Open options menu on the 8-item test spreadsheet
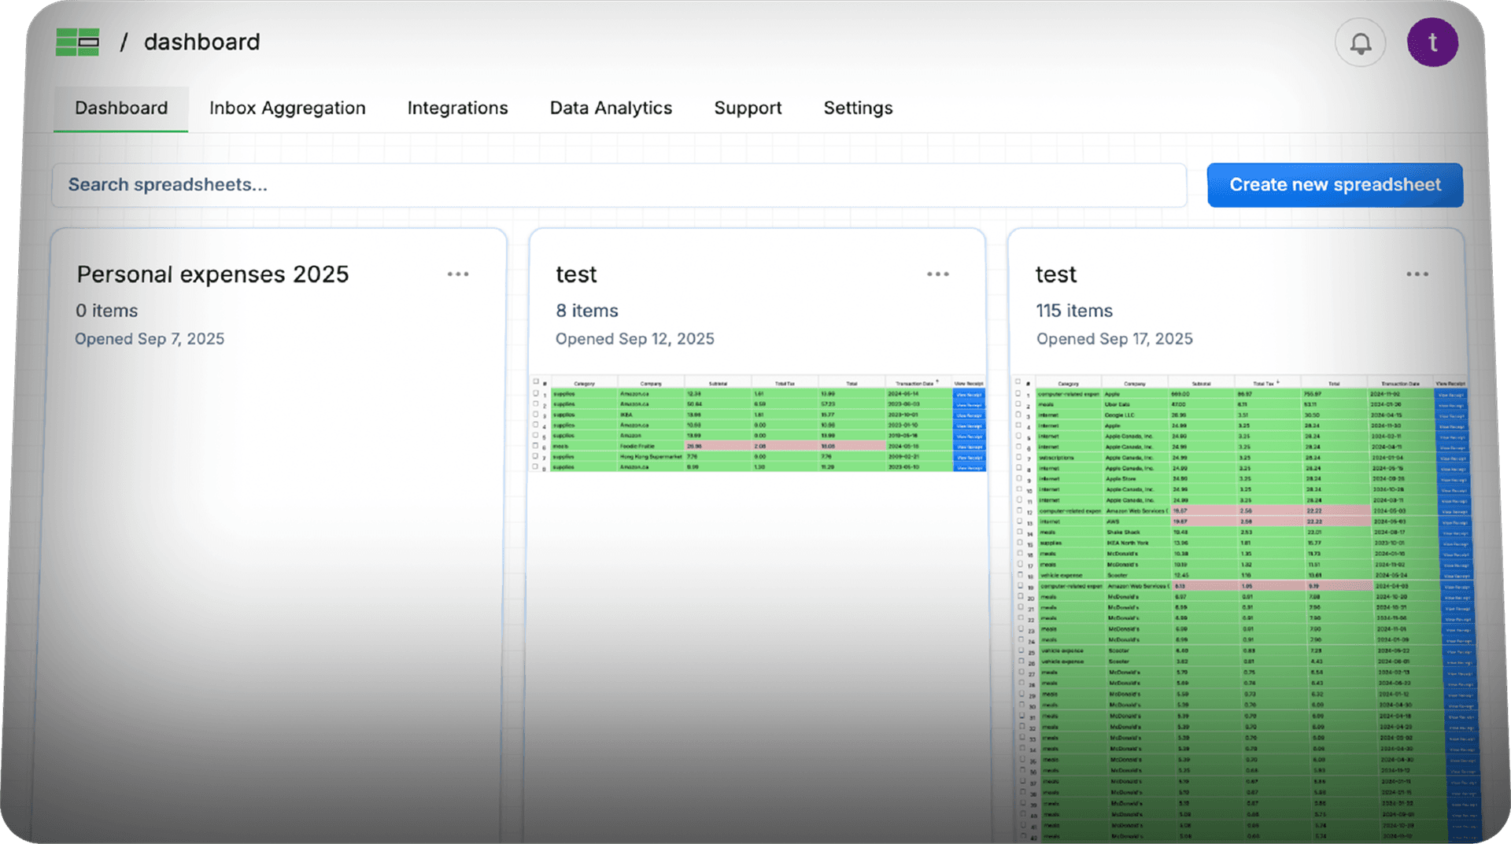The height and width of the screenshot is (844, 1511). click(x=937, y=274)
